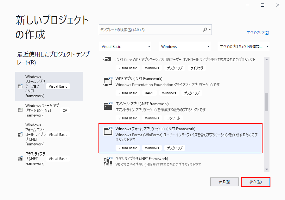Image resolution: width=285 pixels, height=200 pixels.
Task: Open the Windows platform dropdown
Action: 185,46
